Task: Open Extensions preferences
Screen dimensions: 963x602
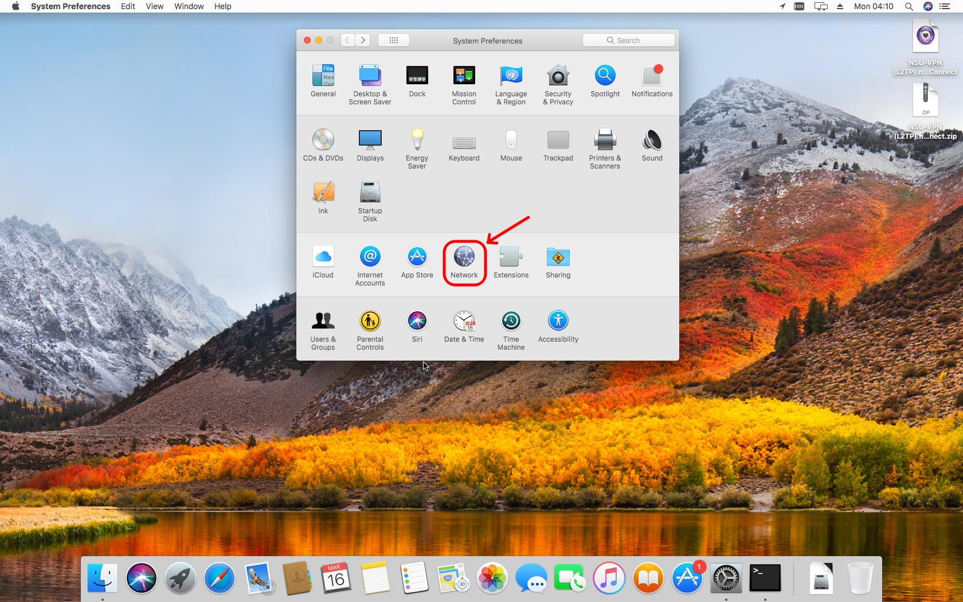Action: coord(511,262)
